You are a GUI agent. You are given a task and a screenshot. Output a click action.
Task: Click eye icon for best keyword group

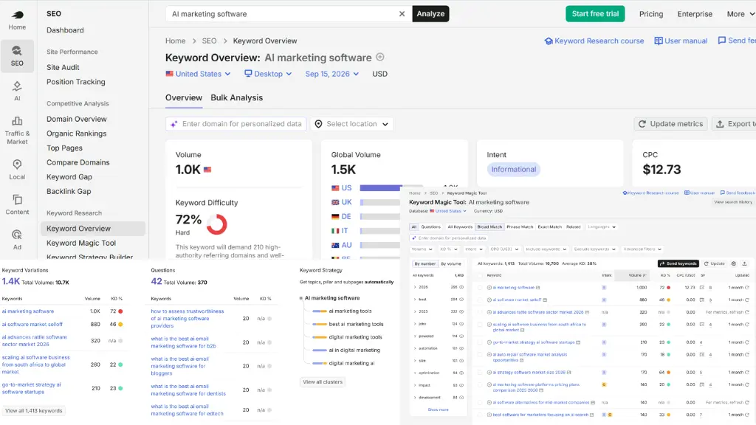[x=461, y=300]
